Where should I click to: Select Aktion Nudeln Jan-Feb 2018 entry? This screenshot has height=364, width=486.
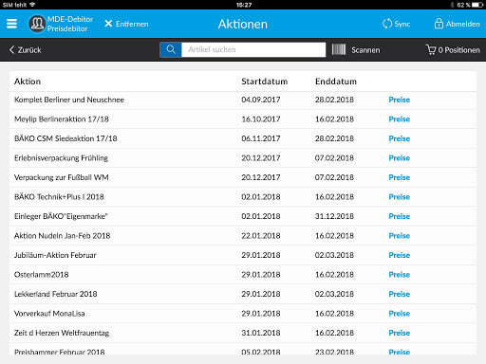[63, 236]
